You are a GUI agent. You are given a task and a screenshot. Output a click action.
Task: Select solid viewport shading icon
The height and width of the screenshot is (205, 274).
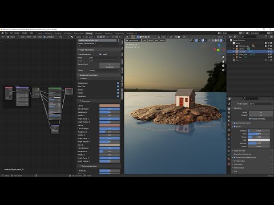click(x=215, y=40)
